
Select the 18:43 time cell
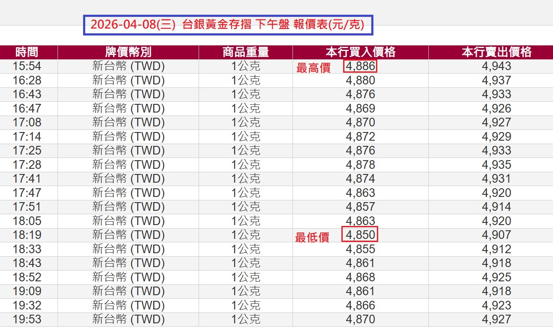click(29, 263)
